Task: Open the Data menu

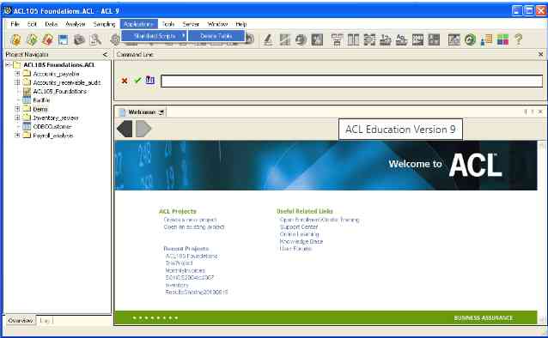Action: point(51,24)
